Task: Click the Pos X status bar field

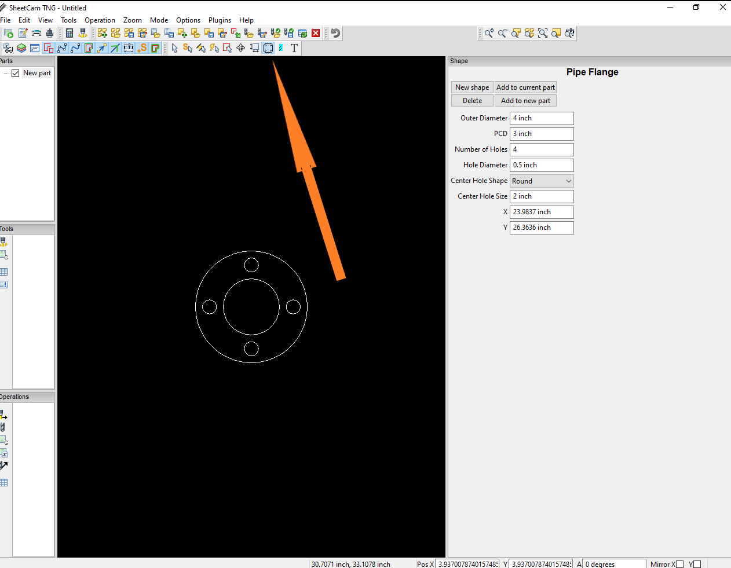Action: pos(467,564)
